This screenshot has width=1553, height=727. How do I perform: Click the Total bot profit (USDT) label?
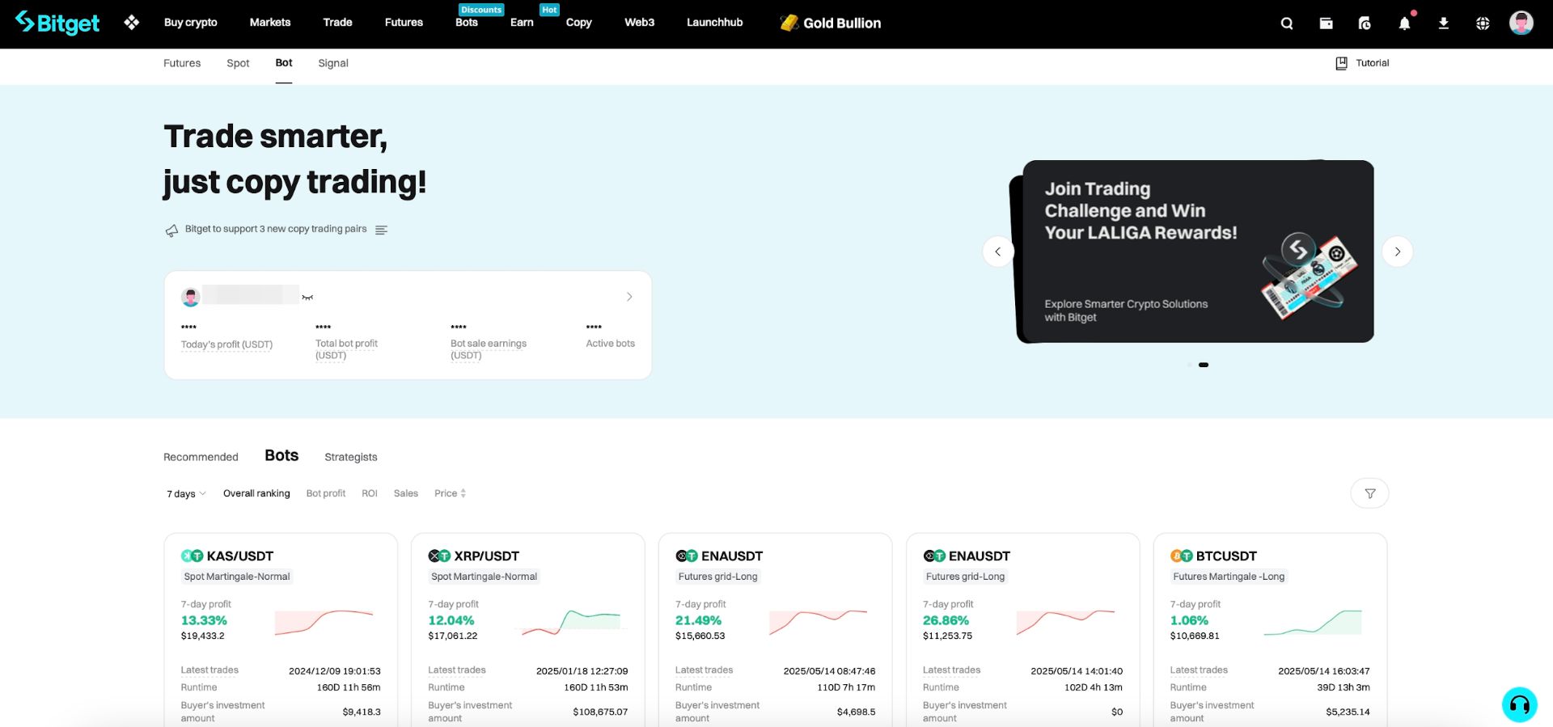pos(346,349)
